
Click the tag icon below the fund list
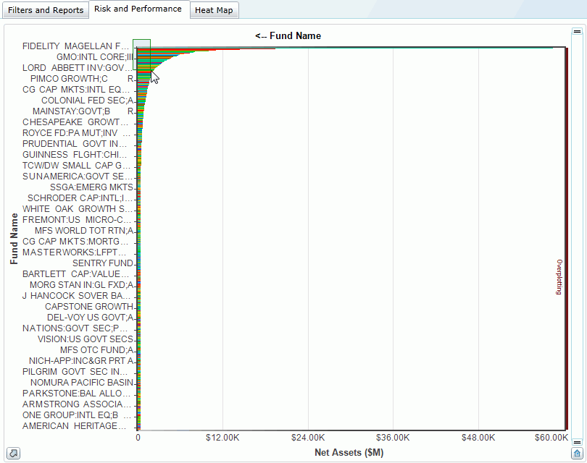tap(14, 454)
